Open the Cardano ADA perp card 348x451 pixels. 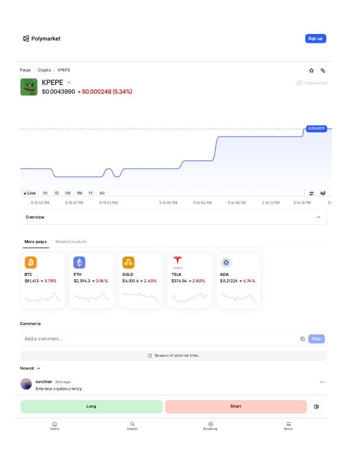(239, 281)
